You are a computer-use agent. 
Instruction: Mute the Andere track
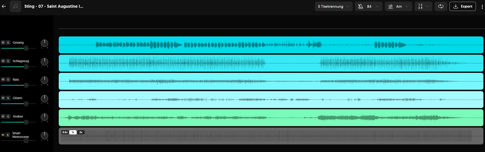point(3,116)
